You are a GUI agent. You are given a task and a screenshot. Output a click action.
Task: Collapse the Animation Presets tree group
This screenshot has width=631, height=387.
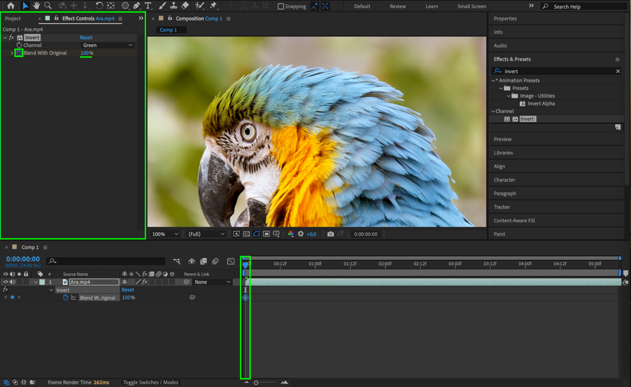[493, 81]
